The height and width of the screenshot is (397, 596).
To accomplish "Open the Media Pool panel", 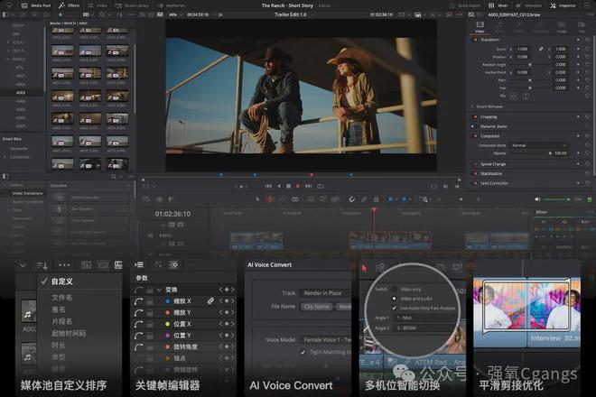I will click(39, 5).
